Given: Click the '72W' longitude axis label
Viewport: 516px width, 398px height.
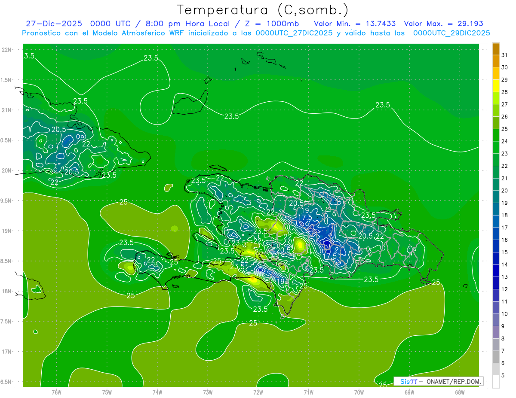Looking at the screenshot, I should click(258, 392).
